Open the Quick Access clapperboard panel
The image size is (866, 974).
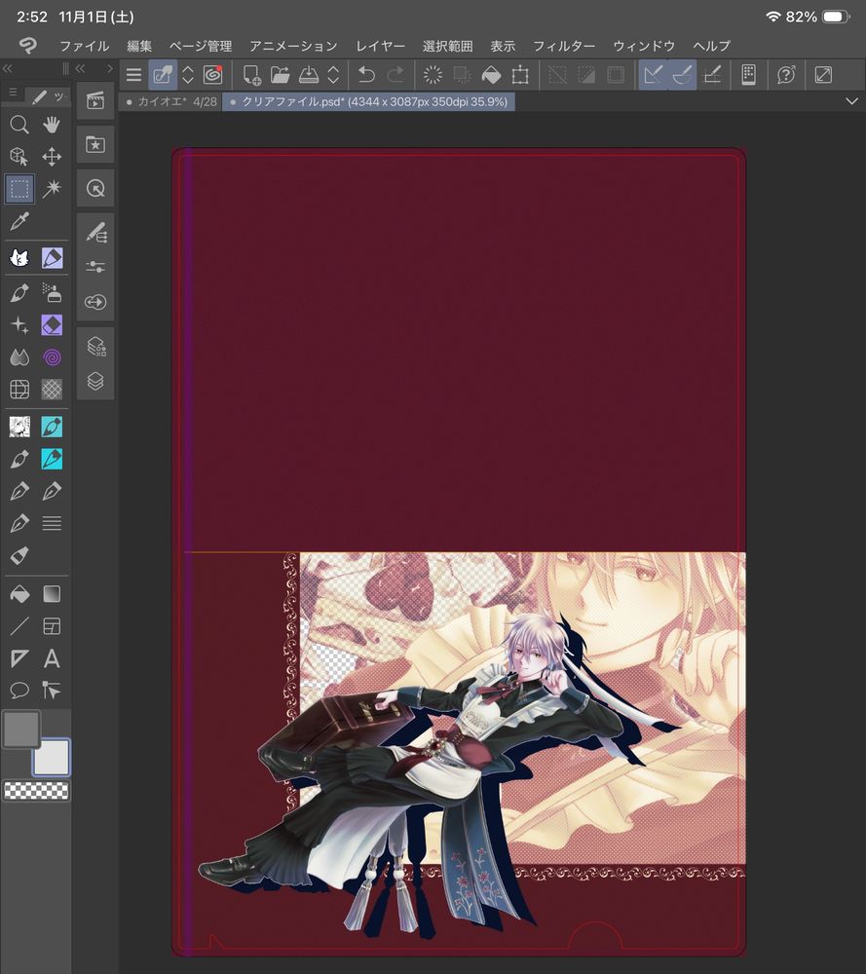[x=95, y=100]
